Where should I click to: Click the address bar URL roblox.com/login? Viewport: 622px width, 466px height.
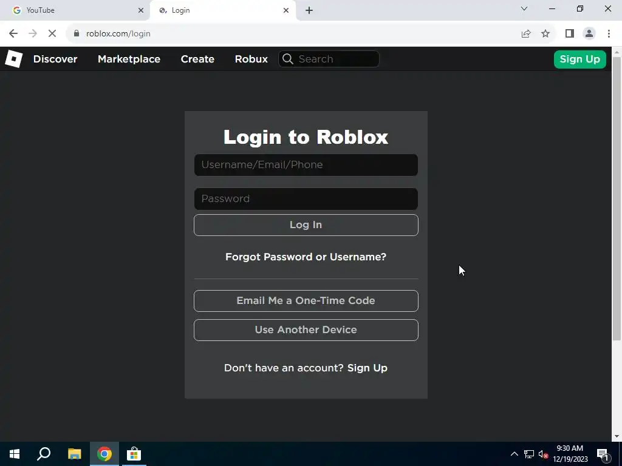click(118, 34)
